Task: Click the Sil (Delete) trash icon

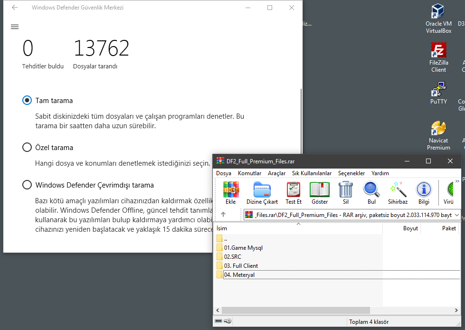Action: [346, 193]
